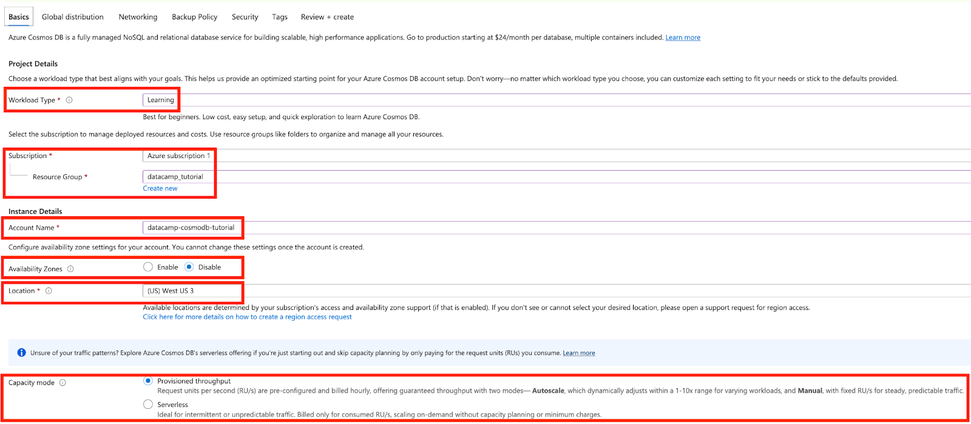971x424 pixels.
Task: Click the Instance Details heading
Action: tap(35, 211)
